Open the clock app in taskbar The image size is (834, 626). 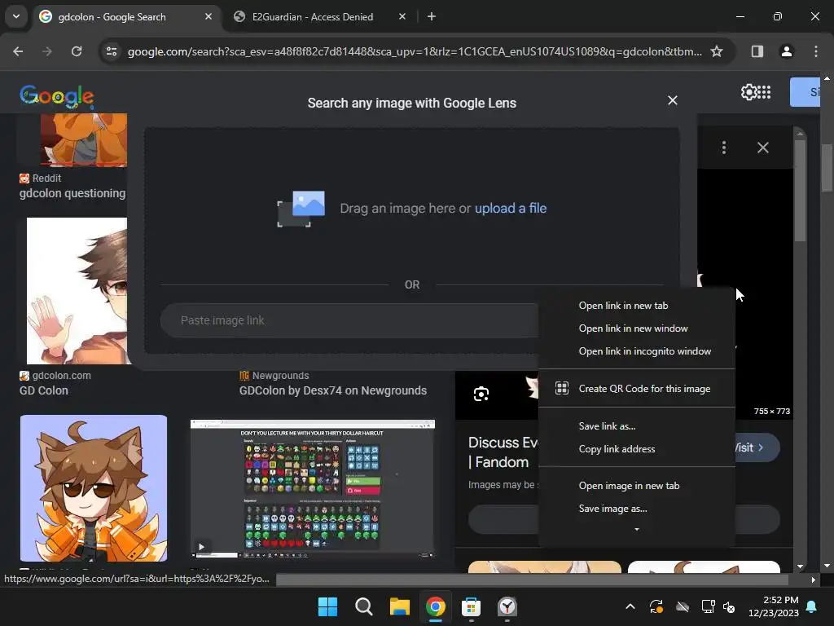[x=507, y=606]
